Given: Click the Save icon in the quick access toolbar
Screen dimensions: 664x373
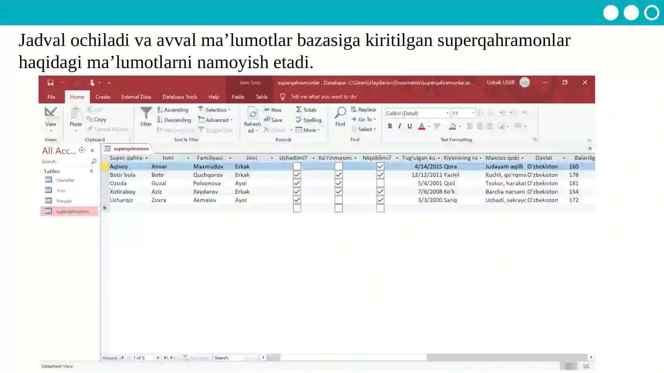Looking at the screenshot, I should pyautogui.click(x=50, y=82).
